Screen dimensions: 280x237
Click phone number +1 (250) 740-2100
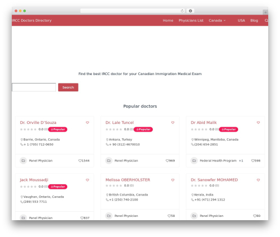[124, 199]
